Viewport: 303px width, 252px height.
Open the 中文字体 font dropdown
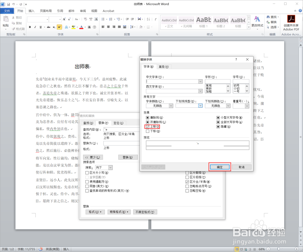point(201,81)
